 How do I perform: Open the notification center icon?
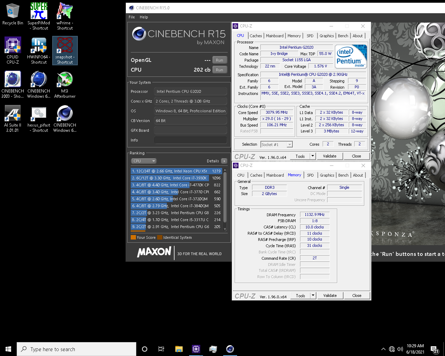[x=434, y=349]
